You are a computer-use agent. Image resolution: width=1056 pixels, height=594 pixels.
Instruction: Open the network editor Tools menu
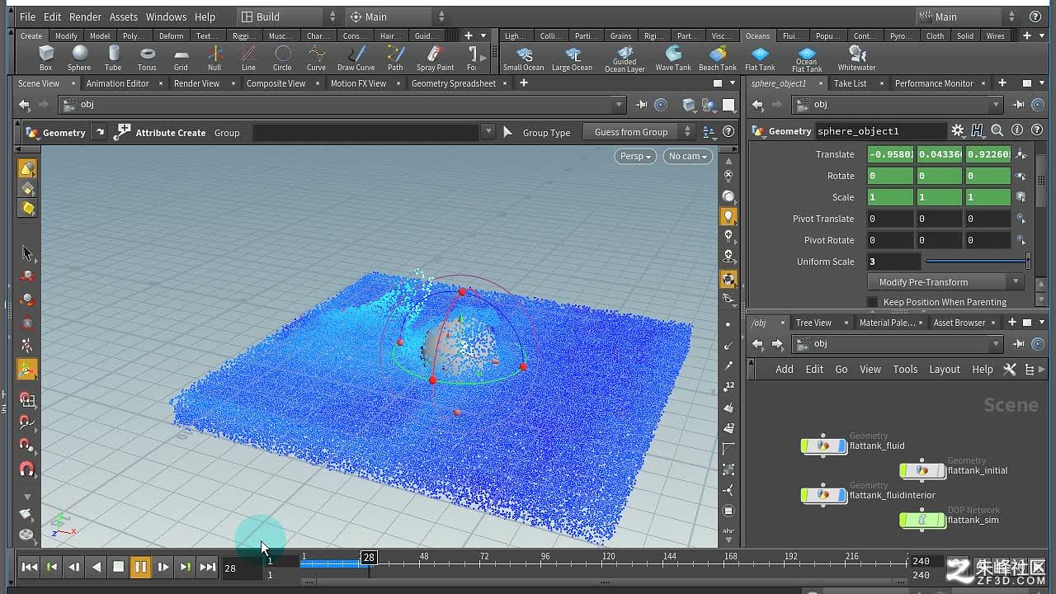(904, 370)
